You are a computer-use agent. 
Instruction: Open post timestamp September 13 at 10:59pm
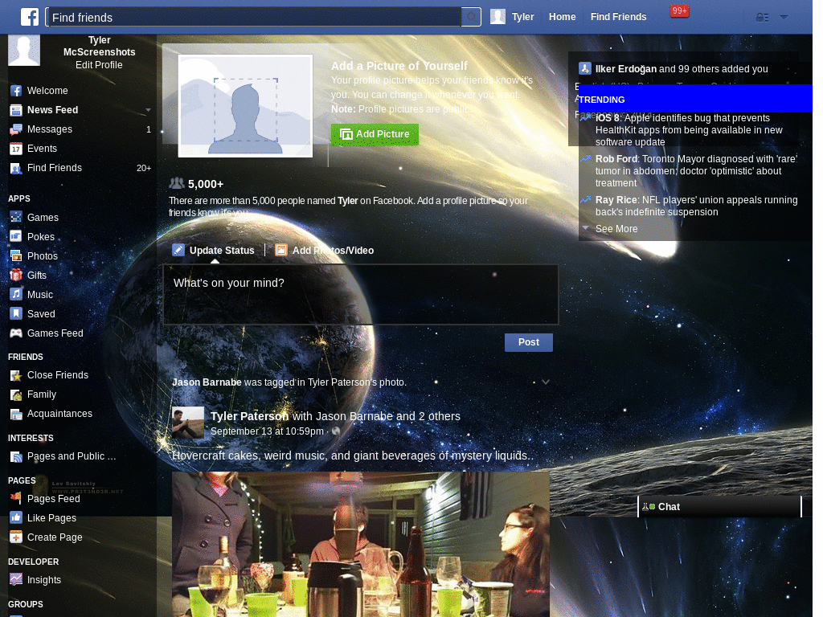coord(267,431)
